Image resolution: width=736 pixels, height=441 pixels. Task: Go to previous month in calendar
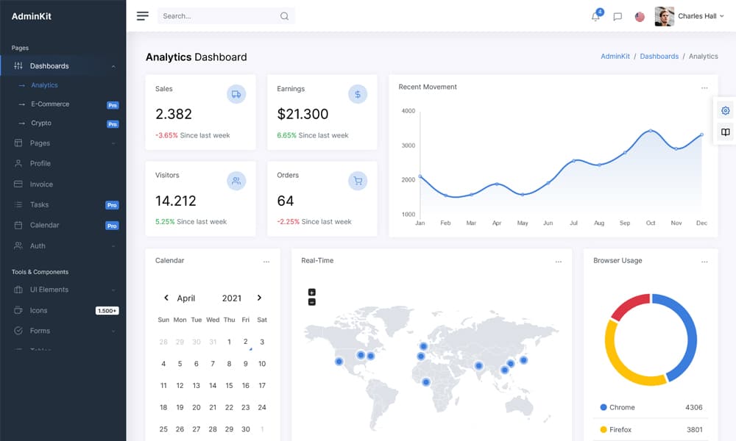click(166, 298)
